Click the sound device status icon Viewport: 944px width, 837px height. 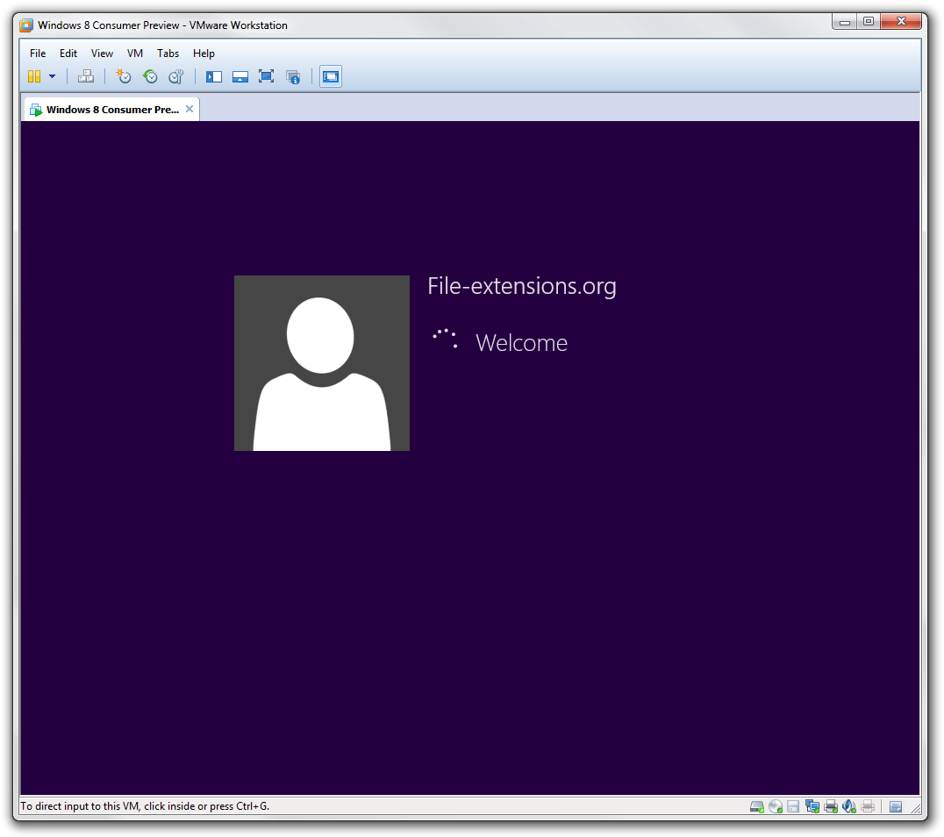[848, 806]
